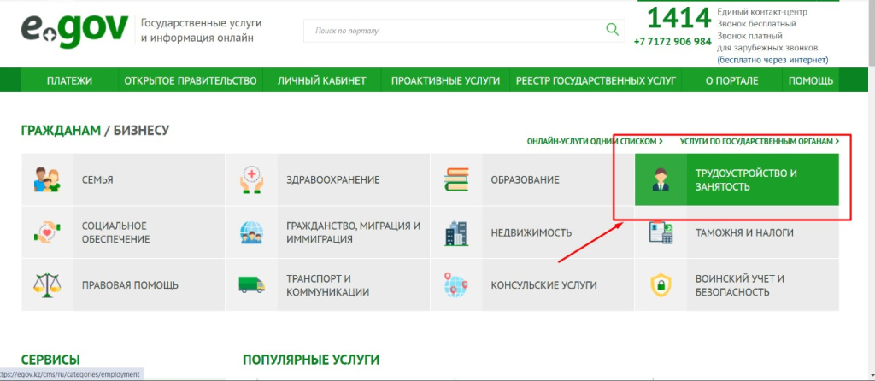Click the search magnifier icon

click(612, 29)
